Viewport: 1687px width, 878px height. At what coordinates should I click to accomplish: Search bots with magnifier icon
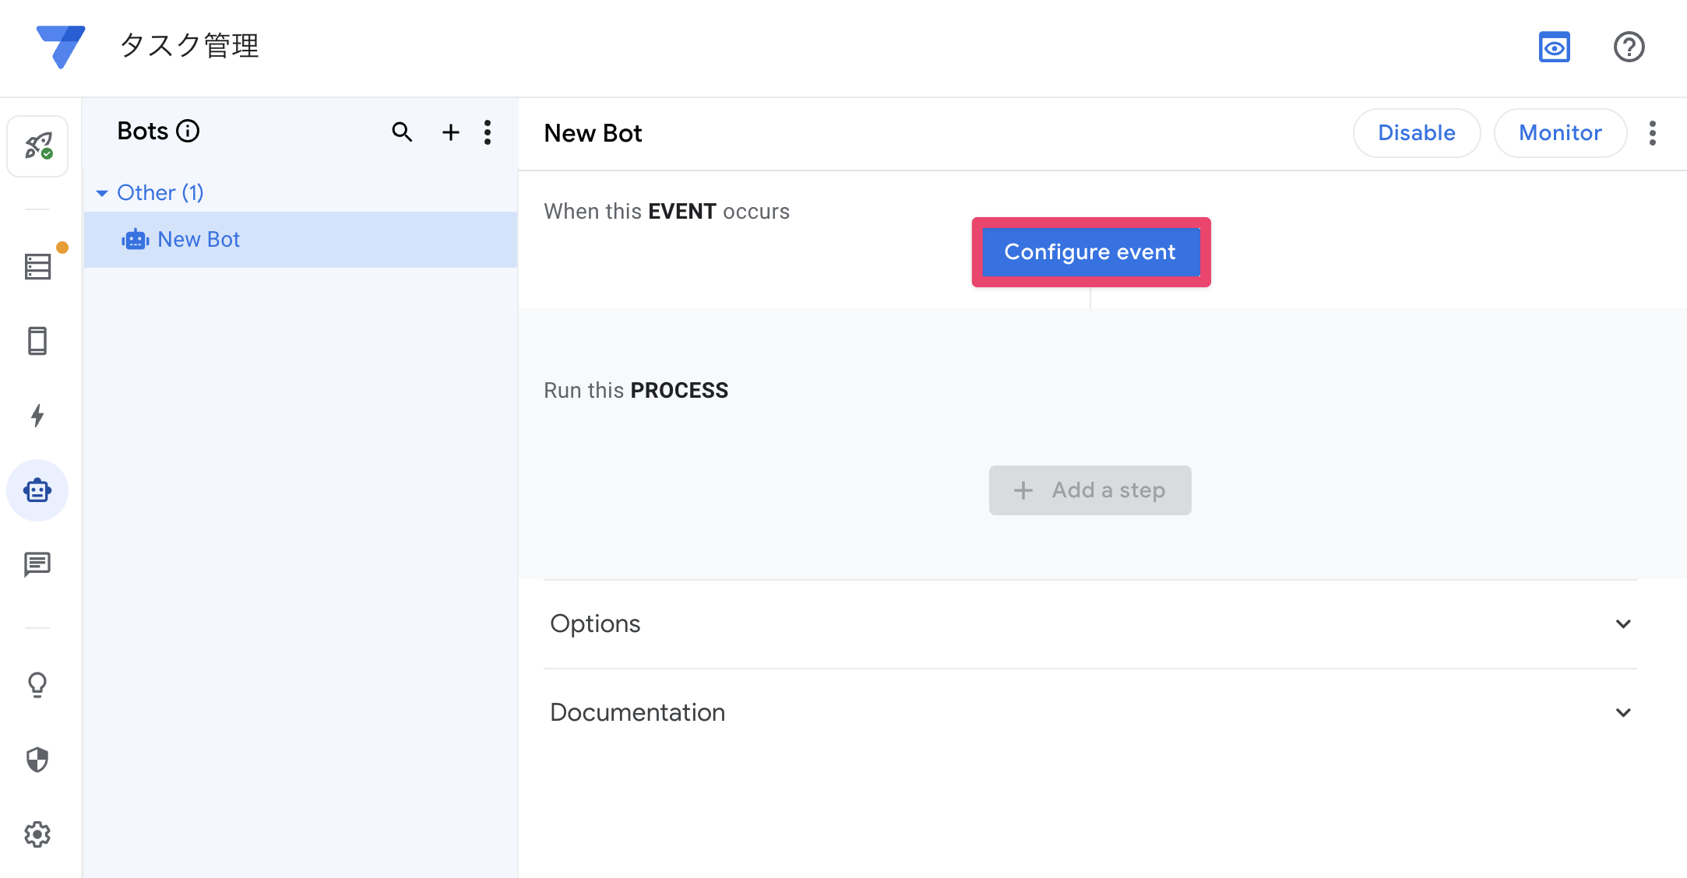(402, 132)
